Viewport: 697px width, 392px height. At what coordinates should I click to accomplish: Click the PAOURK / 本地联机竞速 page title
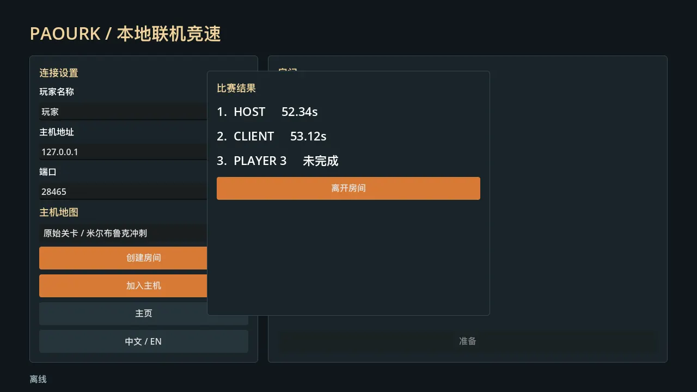(125, 34)
